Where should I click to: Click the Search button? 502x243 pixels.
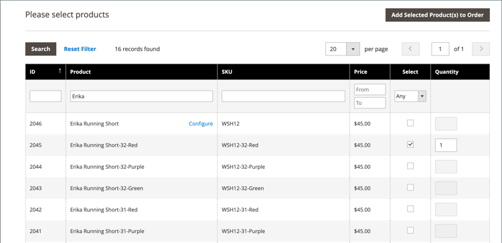point(41,49)
